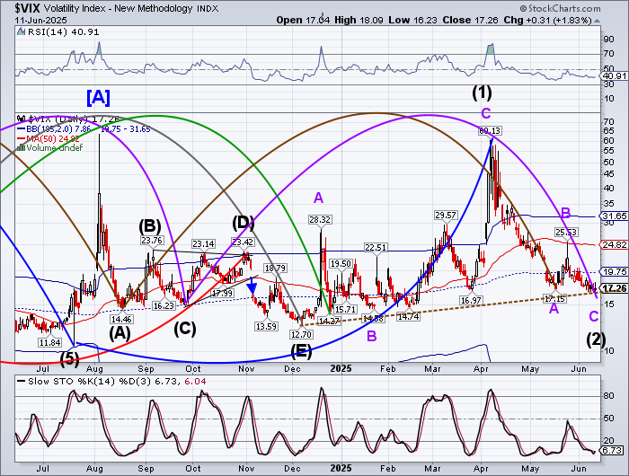The image size is (629, 476).
Task: Click the purple C label above 60.13
Action: pyautogui.click(x=485, y=112)
